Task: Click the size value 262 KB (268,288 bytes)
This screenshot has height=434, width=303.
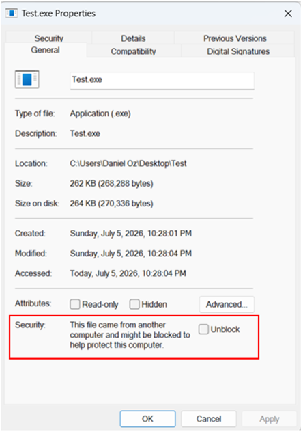Action: [x=111, y=183]
